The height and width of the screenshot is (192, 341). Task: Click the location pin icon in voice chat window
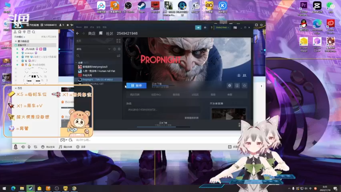[x=24, y=32]
